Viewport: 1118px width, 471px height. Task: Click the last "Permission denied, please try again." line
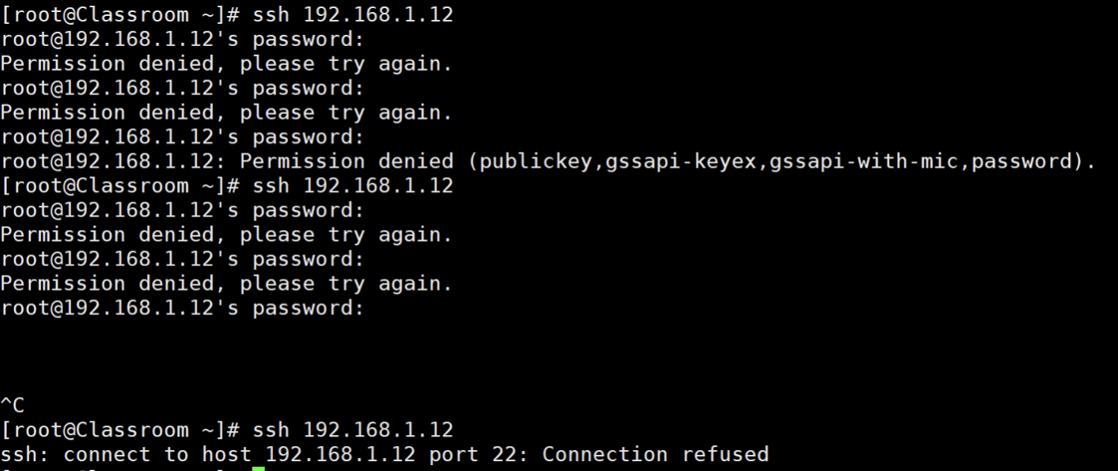[226, 284]
